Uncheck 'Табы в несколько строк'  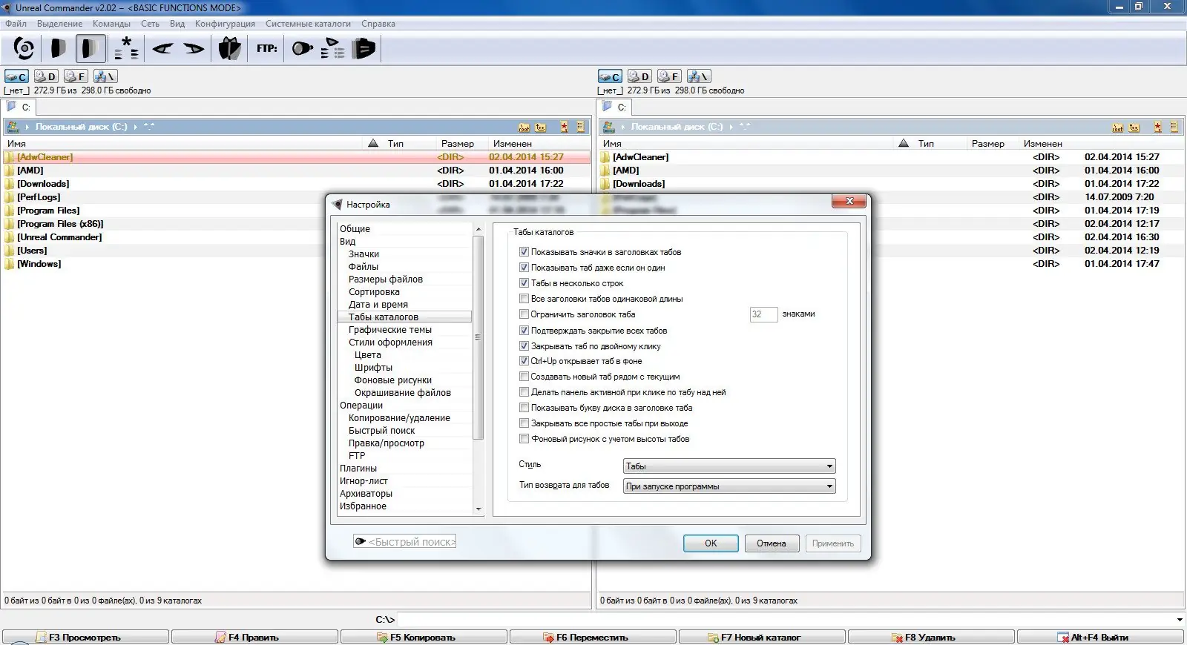point(524,283)
